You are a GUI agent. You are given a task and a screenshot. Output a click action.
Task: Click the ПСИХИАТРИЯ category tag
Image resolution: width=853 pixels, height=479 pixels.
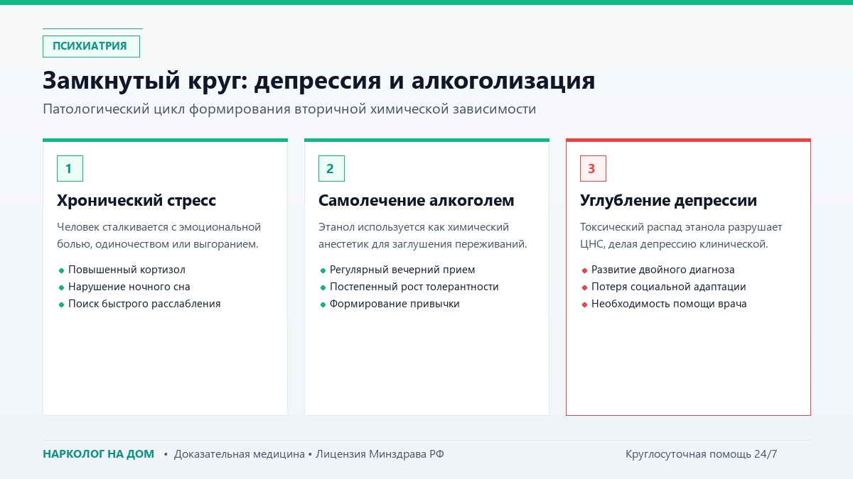pos(91,46)
